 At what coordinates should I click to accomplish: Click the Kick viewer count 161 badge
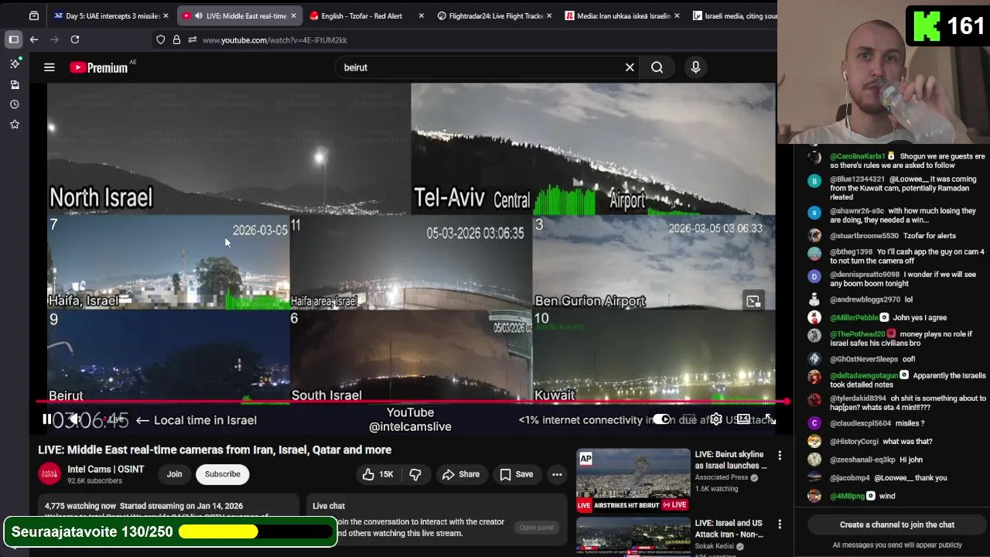pos(948,26)
